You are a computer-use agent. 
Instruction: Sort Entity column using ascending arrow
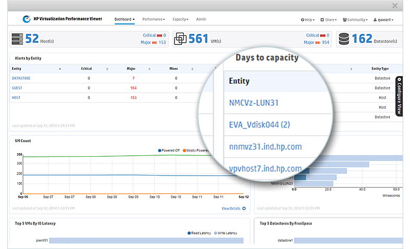click(60, 69)
